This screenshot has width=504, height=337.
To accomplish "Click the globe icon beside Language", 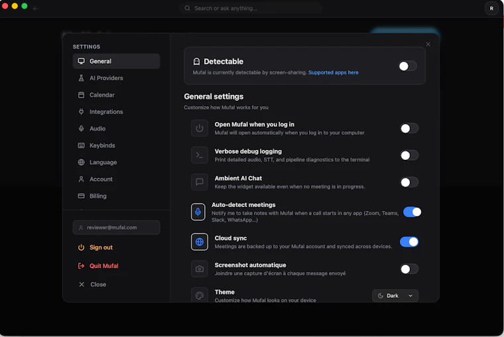I will (x=82, y=162).
